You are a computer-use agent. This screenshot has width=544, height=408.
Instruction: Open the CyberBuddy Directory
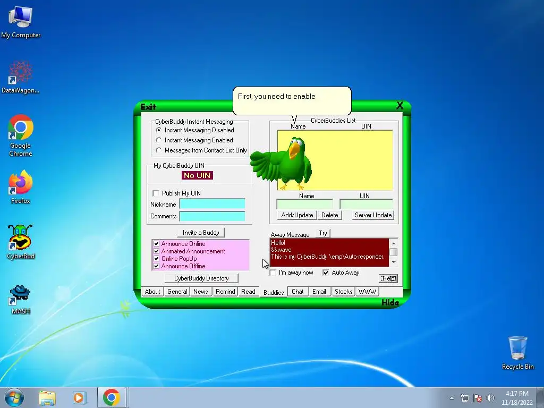click(201, 278)
